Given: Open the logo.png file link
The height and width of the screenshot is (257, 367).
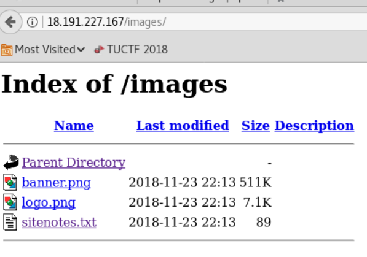Looking at the screenshot, I should [49, 203].
